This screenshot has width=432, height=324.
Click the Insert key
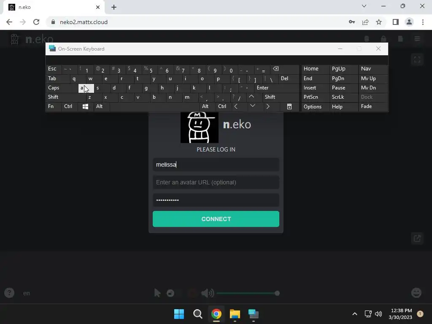[315, 88]
